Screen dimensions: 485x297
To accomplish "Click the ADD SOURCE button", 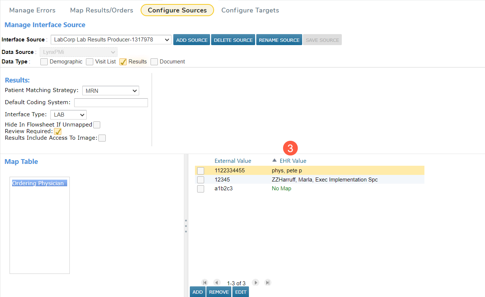I will [x=192, y=40].
